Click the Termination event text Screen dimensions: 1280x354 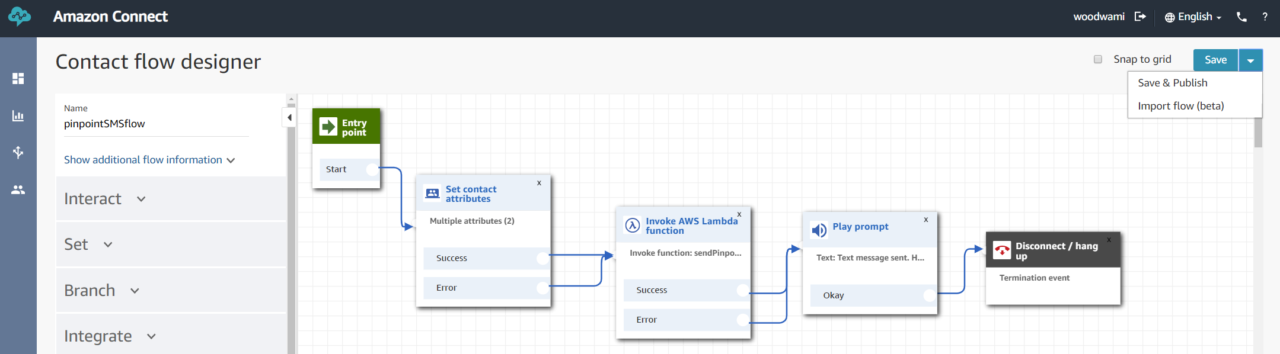[1035, 278]
